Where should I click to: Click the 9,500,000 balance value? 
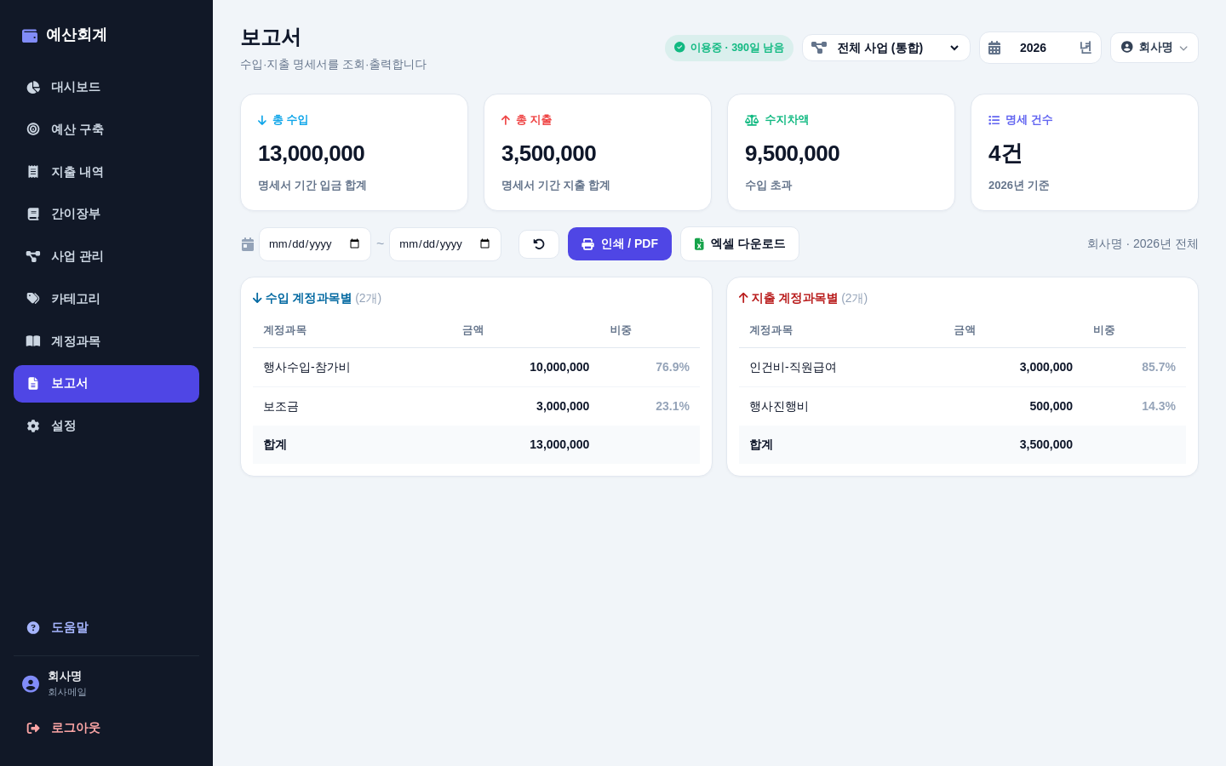pyautogui.click(x=792, y=154)
